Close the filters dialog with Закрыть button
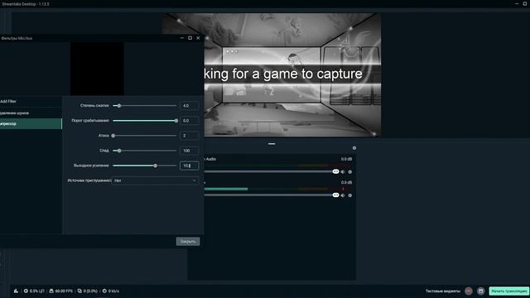 point(188,241)
